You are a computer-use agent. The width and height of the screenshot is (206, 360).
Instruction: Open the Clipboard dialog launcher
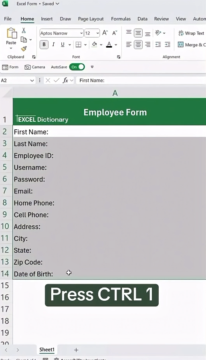(x=34, y=57)
